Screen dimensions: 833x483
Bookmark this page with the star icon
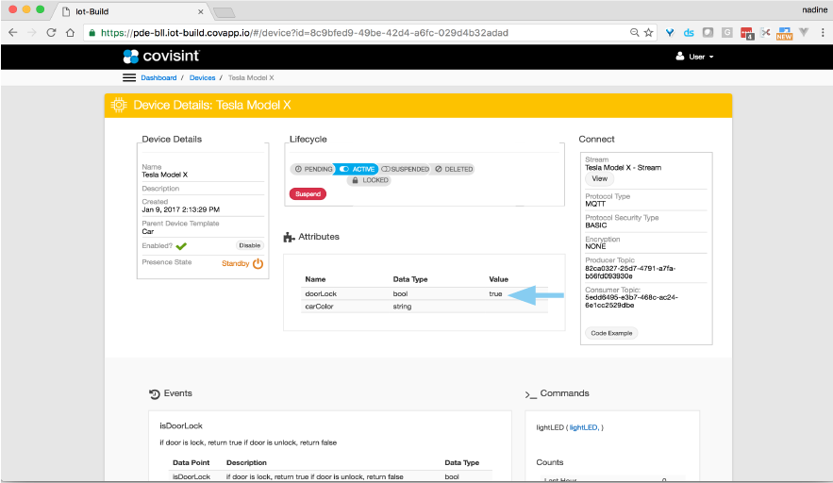648,32
